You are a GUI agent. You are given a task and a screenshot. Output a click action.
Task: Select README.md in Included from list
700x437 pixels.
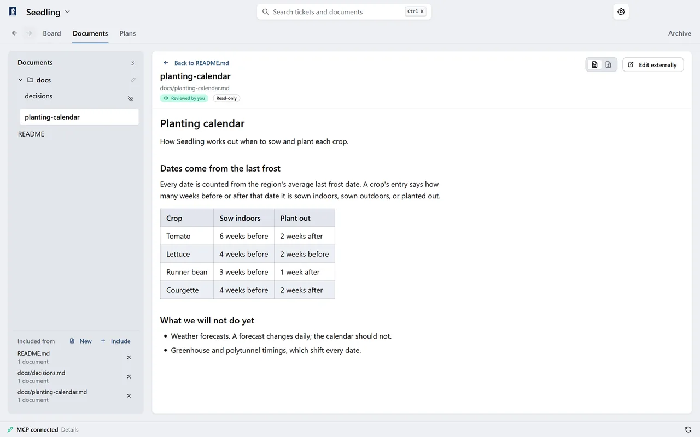[x=33, y=353]
